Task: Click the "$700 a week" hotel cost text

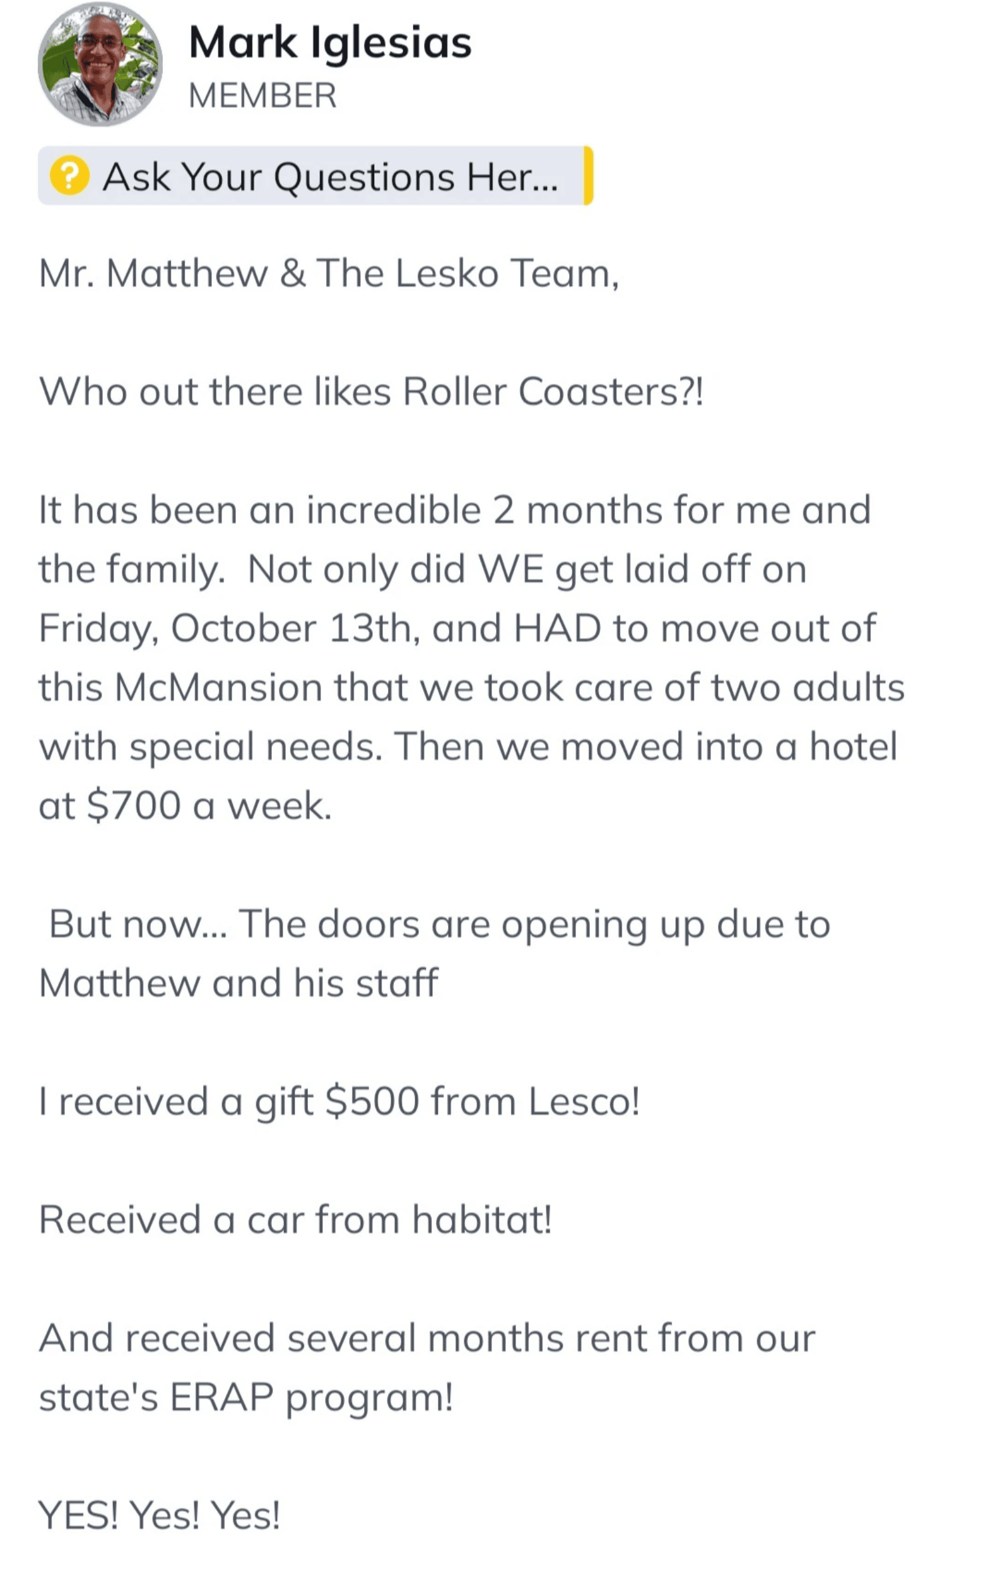Action: pos(209,806)
